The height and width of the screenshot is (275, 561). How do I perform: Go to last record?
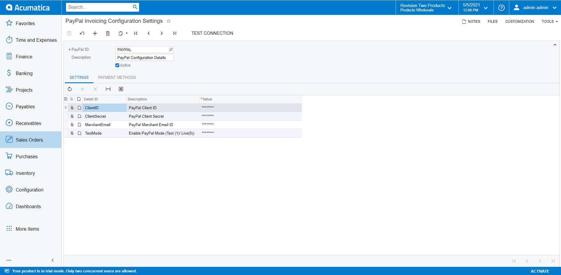pyautogui.click(x=174, y=33)
